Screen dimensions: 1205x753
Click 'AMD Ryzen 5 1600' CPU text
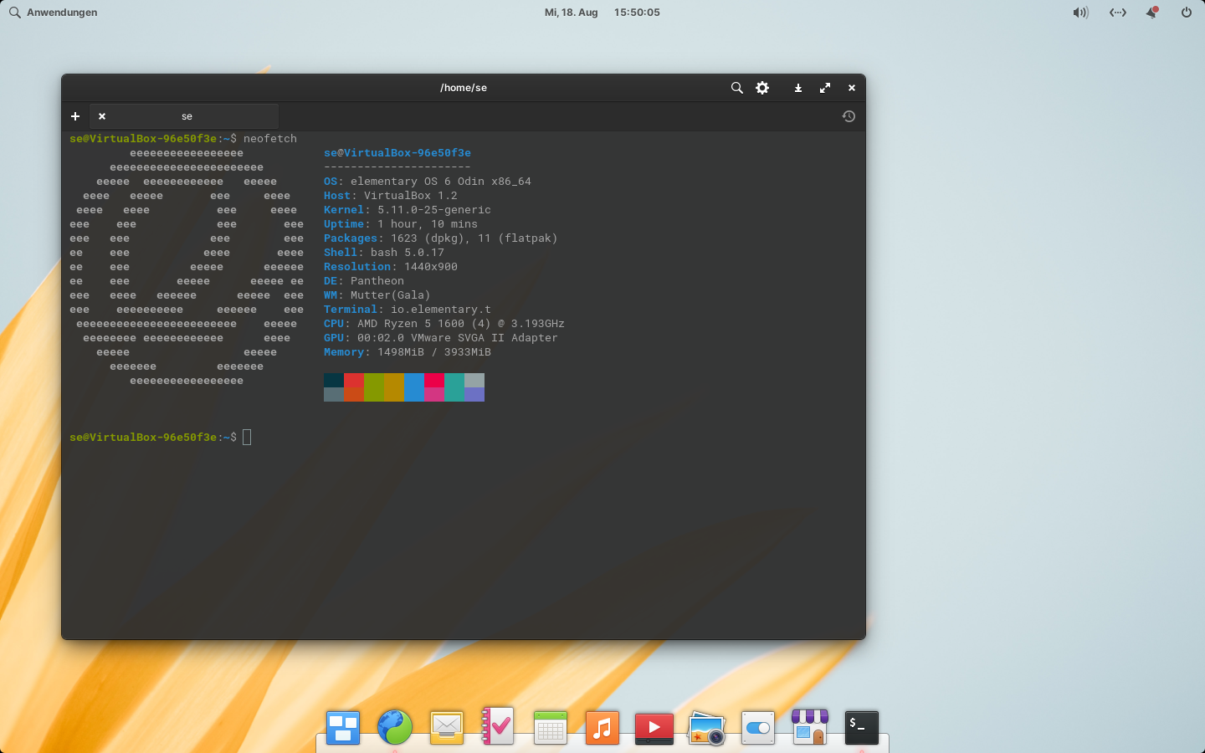pyautogui.click(x=411, y=324)
